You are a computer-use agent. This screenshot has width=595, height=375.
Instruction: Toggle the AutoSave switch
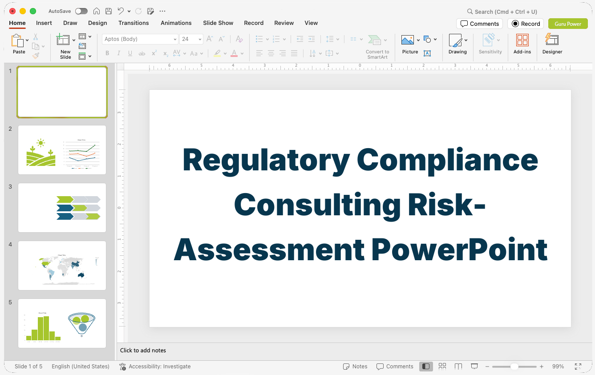[x=81, y=11]
